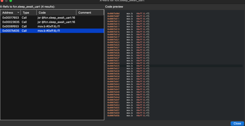This screenshot has height=126, width=245.
Task: Click address 0x0007b60d in code preview
Action: coord(113,13)
